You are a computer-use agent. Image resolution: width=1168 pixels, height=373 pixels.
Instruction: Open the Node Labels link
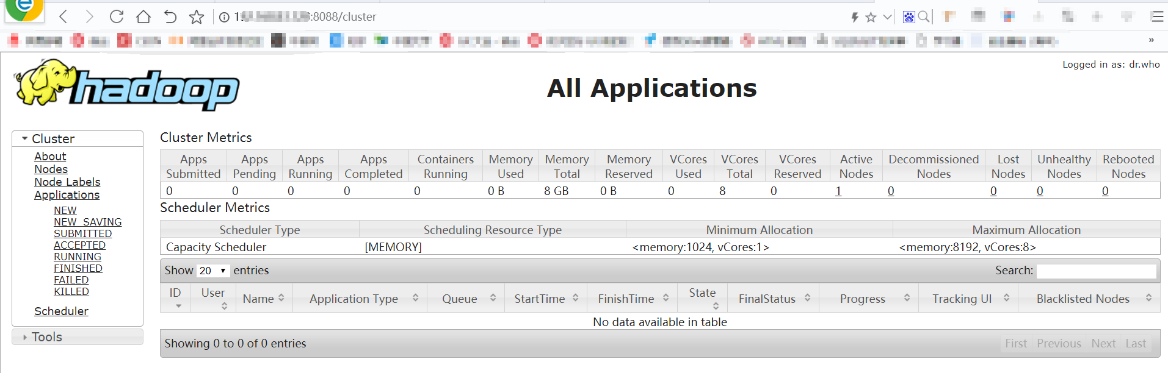tap(67, 182)
